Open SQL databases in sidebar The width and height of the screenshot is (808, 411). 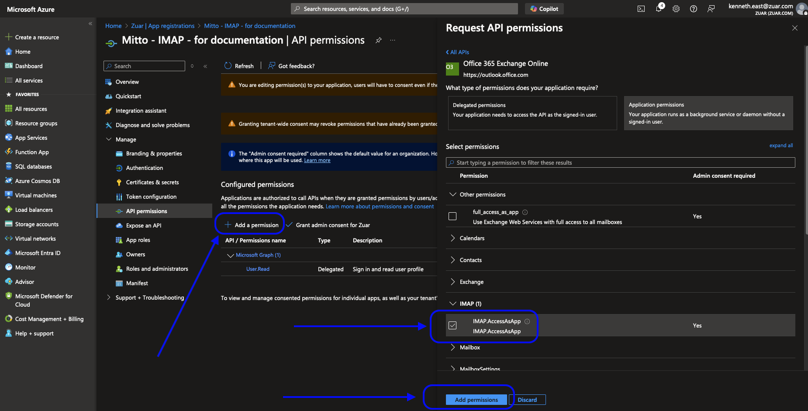(33, 166)
